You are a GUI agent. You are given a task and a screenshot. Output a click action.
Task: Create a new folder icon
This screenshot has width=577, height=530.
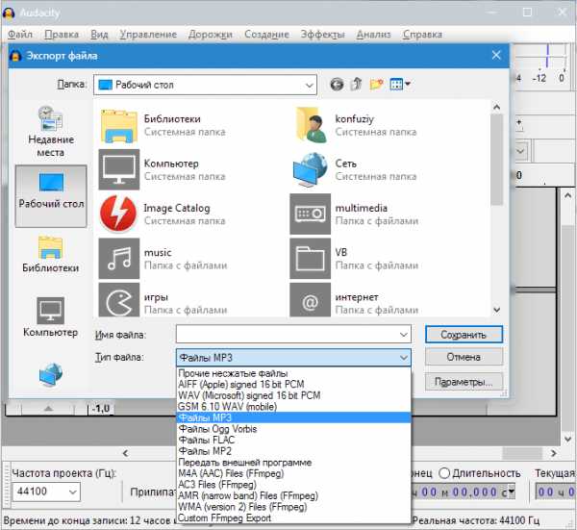376,85
